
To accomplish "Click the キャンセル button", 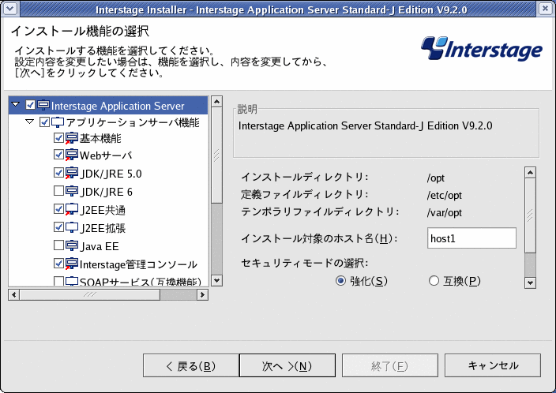I will 493,365.
